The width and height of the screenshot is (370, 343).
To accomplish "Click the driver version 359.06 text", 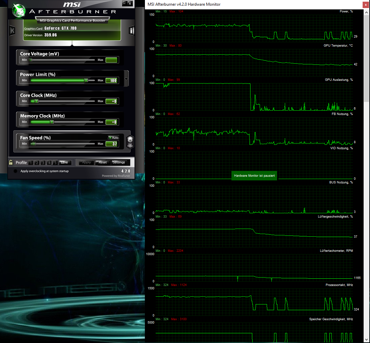I will pyautogui.click(x=51, y=35).
